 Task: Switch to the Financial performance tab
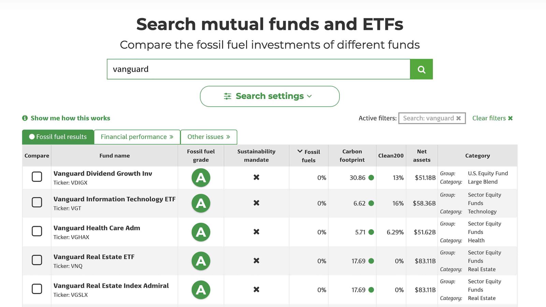point(136,137)
